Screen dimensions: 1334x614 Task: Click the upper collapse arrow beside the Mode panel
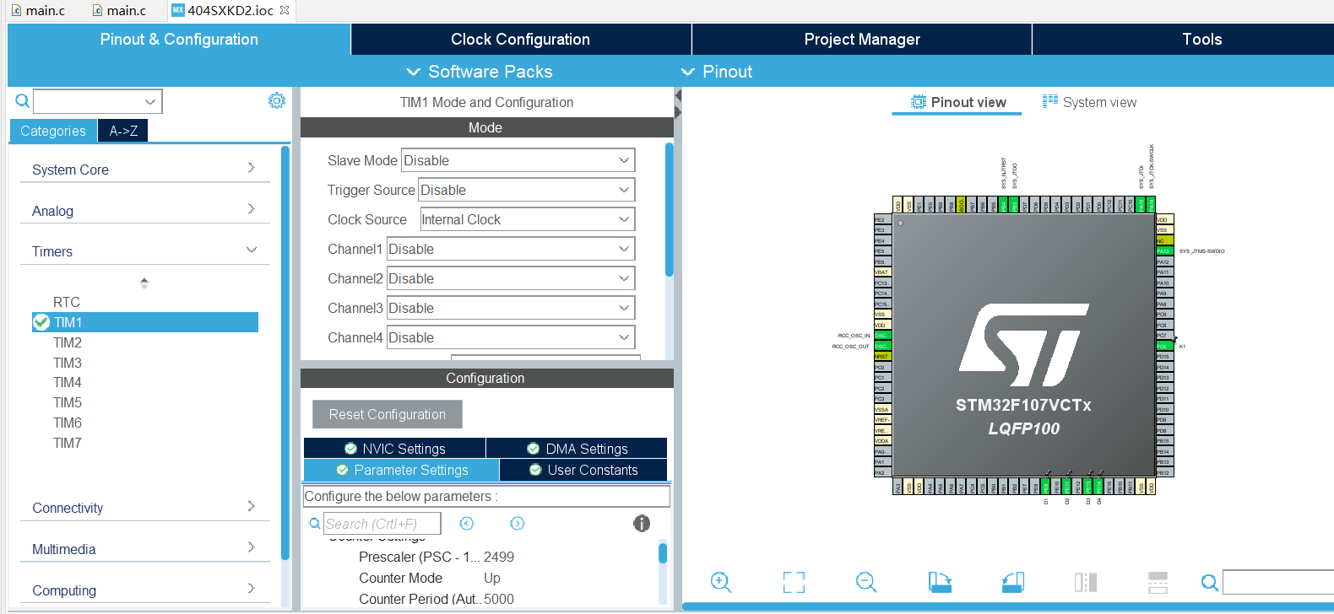[678, 96]
